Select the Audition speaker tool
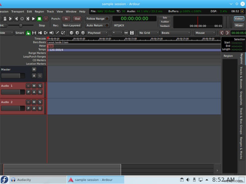Screen dimensions: 246x184 (51, 33)
